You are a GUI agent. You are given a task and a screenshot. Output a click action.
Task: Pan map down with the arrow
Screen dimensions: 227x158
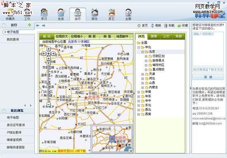coord(49,58)
